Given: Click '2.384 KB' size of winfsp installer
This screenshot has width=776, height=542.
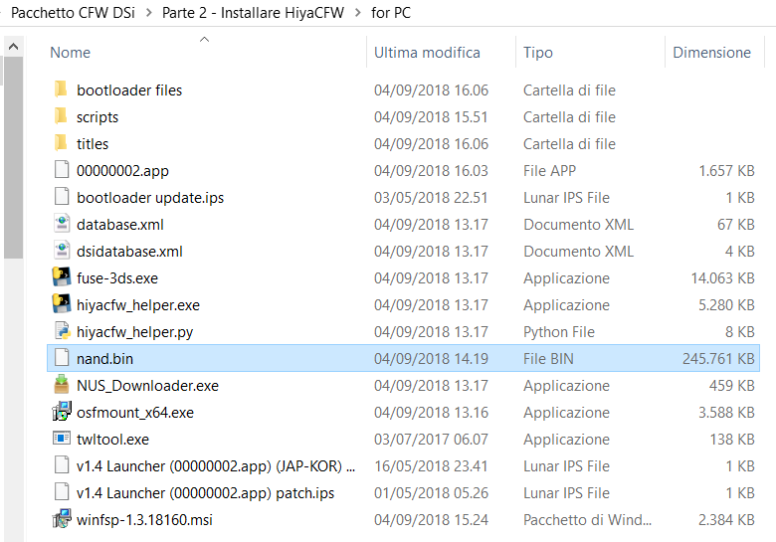Looking at the screenshot, I should click(x=726, y=519).
